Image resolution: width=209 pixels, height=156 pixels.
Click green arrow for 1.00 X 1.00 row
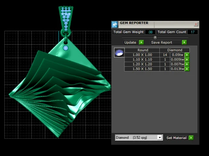187,55
